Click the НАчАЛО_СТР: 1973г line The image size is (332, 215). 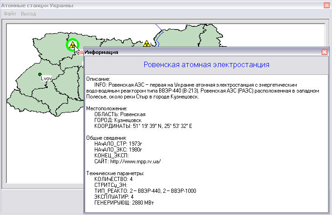click(x=118, y=144)
